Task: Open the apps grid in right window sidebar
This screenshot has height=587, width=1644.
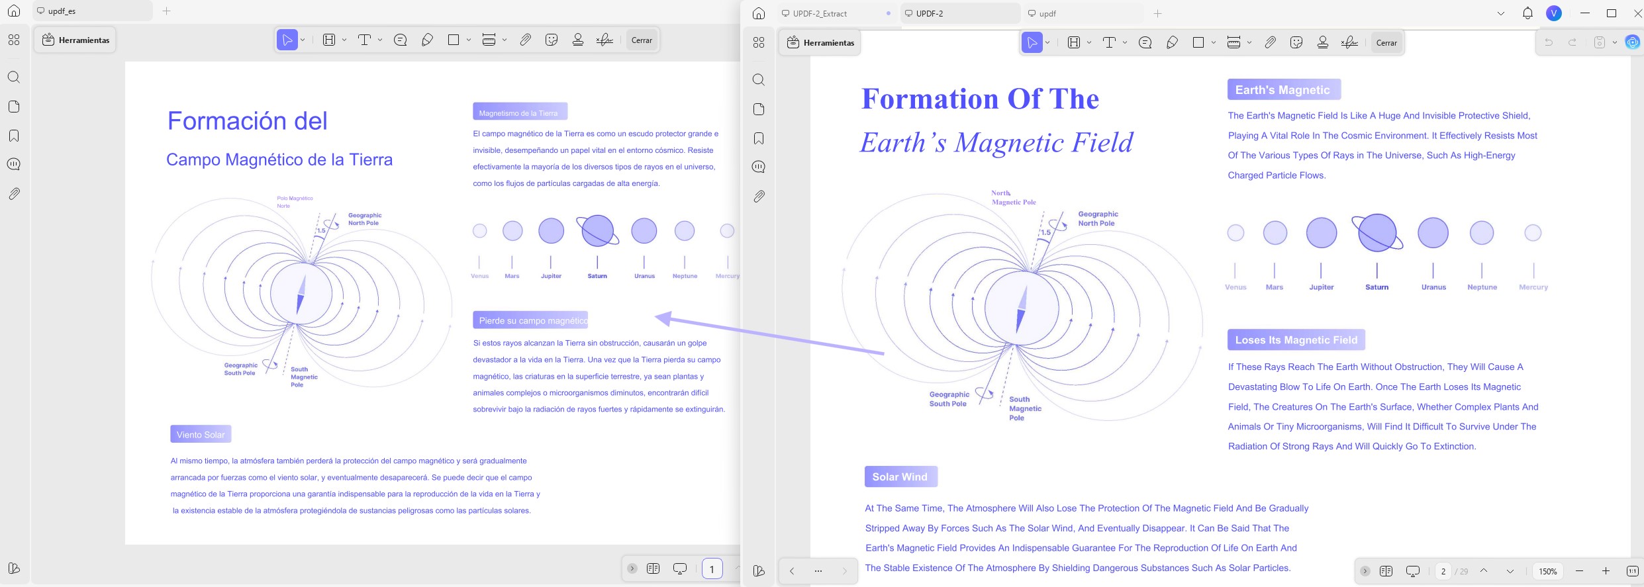Action: 759,42
